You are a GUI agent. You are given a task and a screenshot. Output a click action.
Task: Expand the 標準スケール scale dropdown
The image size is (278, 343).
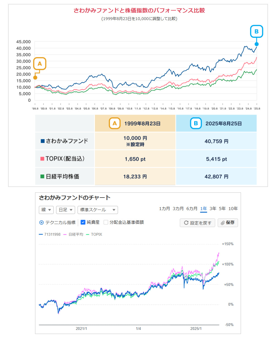point(97,210)
